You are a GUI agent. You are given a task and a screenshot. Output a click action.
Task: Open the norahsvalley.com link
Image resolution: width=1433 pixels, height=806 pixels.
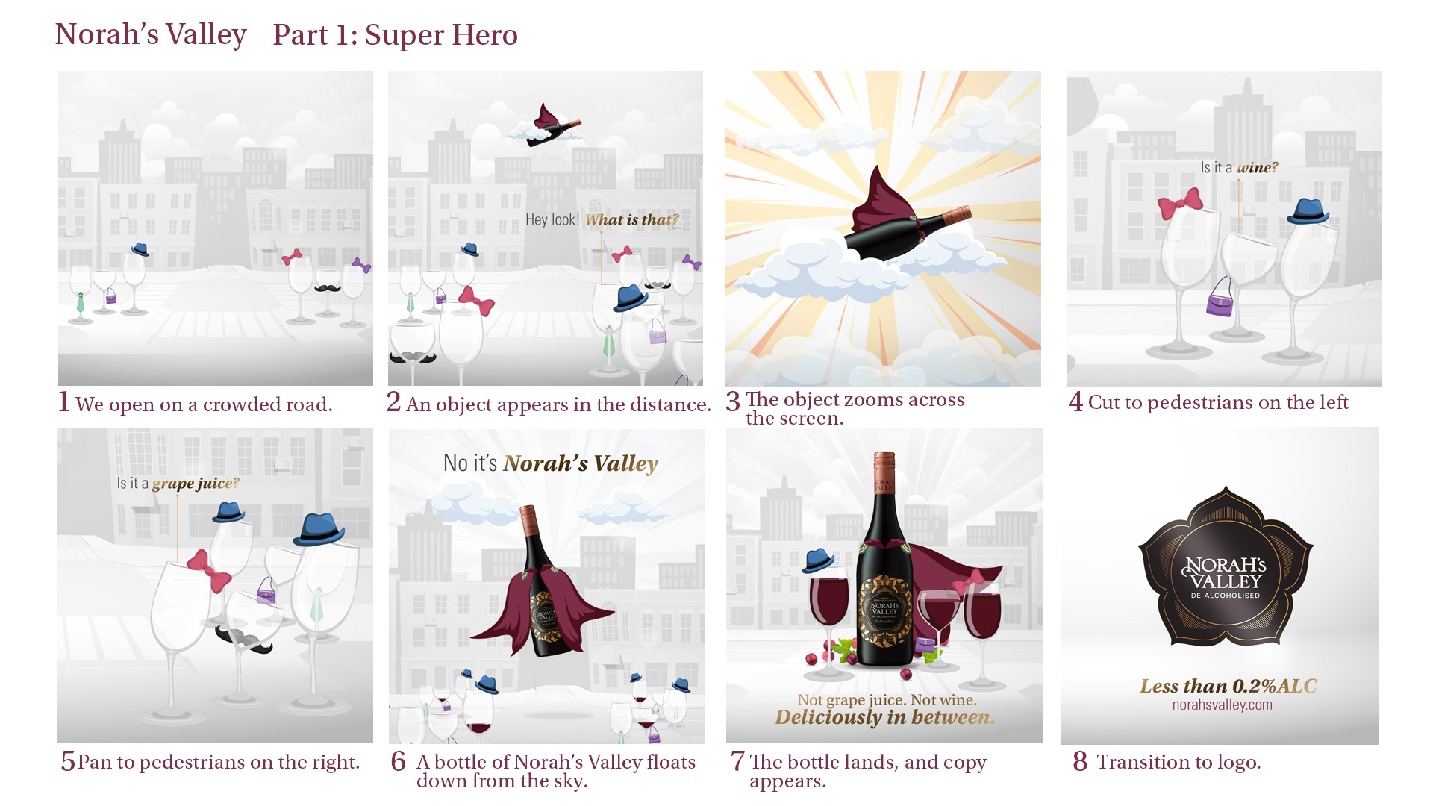1222,705
